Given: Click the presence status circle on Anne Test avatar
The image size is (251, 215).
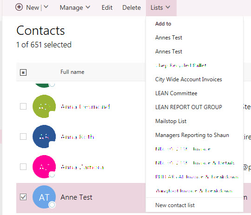Looking at the screenshot, I should 52,205.
